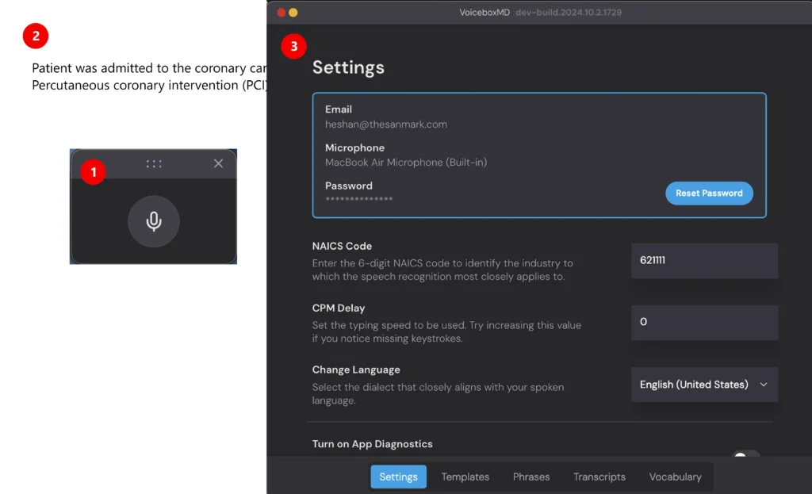Go to the Transcripts tab

click(x=599, y=477)
